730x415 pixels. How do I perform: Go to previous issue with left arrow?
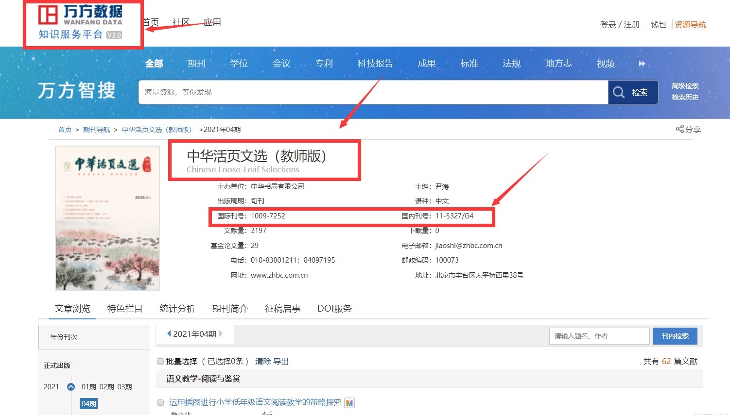pyautogui.click(x=169, y=334)
